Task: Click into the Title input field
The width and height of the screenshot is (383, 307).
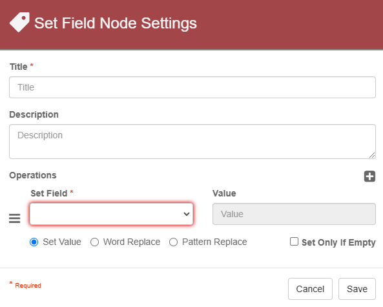Action: point(192,87)
